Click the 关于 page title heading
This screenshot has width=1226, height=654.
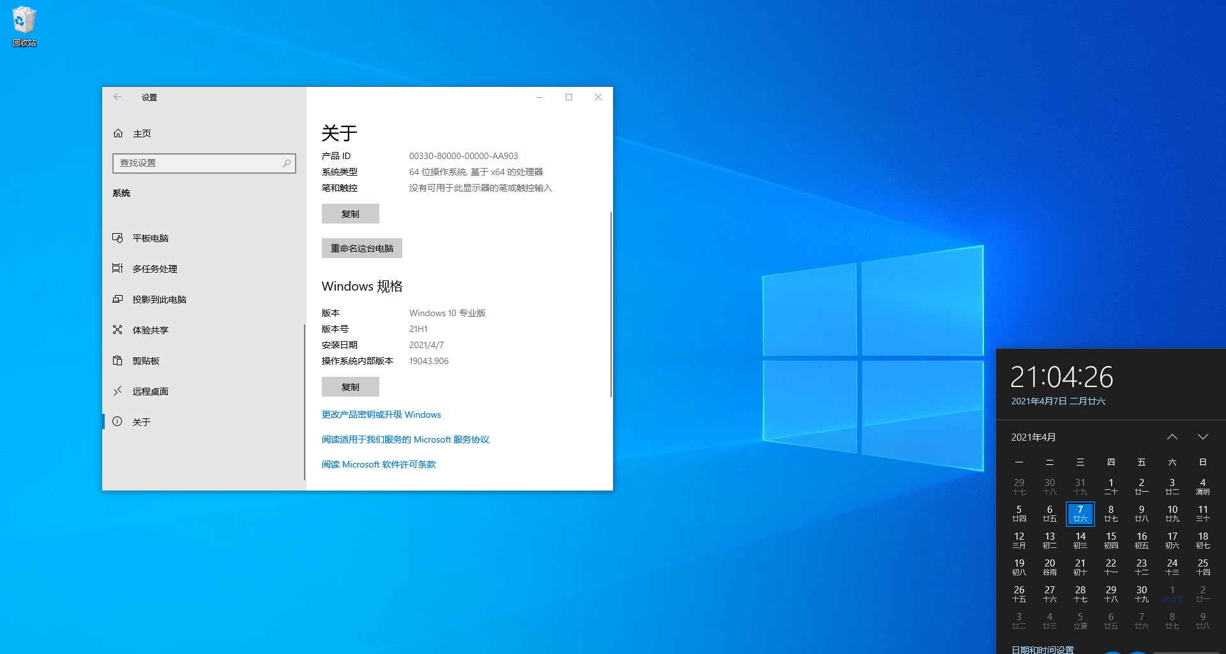click(339, 133)
